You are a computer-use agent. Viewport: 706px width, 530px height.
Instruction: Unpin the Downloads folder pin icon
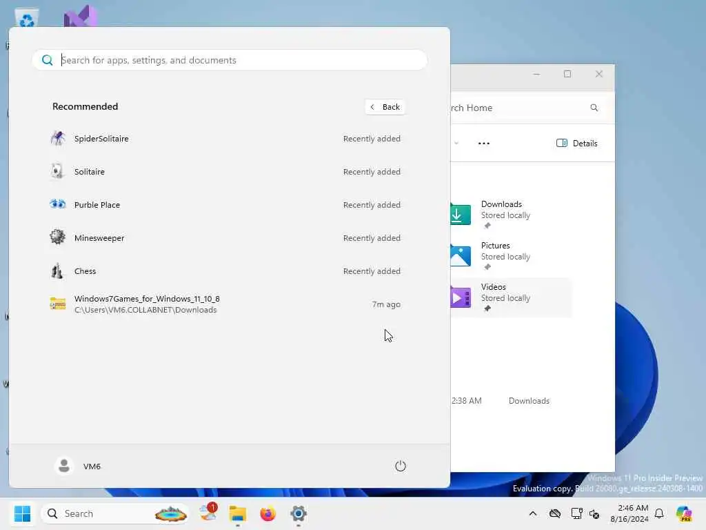point(487,226)
